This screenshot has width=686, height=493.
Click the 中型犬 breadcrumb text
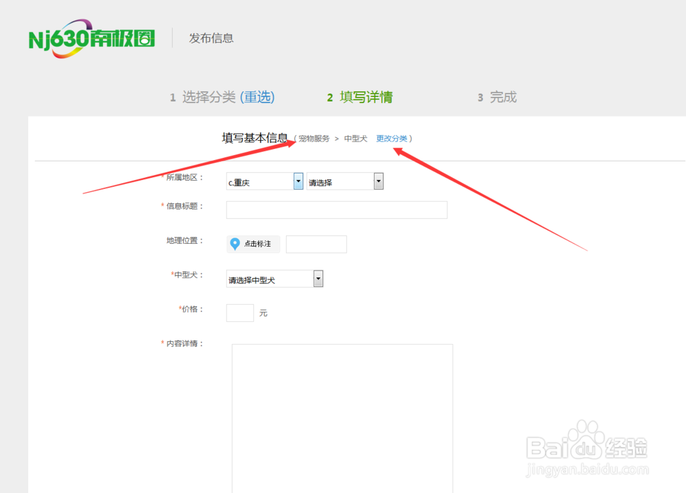(x=355, y=138)
